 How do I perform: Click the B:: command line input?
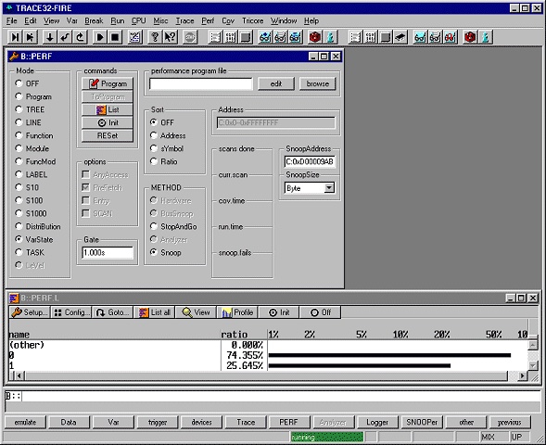(273, 396)
